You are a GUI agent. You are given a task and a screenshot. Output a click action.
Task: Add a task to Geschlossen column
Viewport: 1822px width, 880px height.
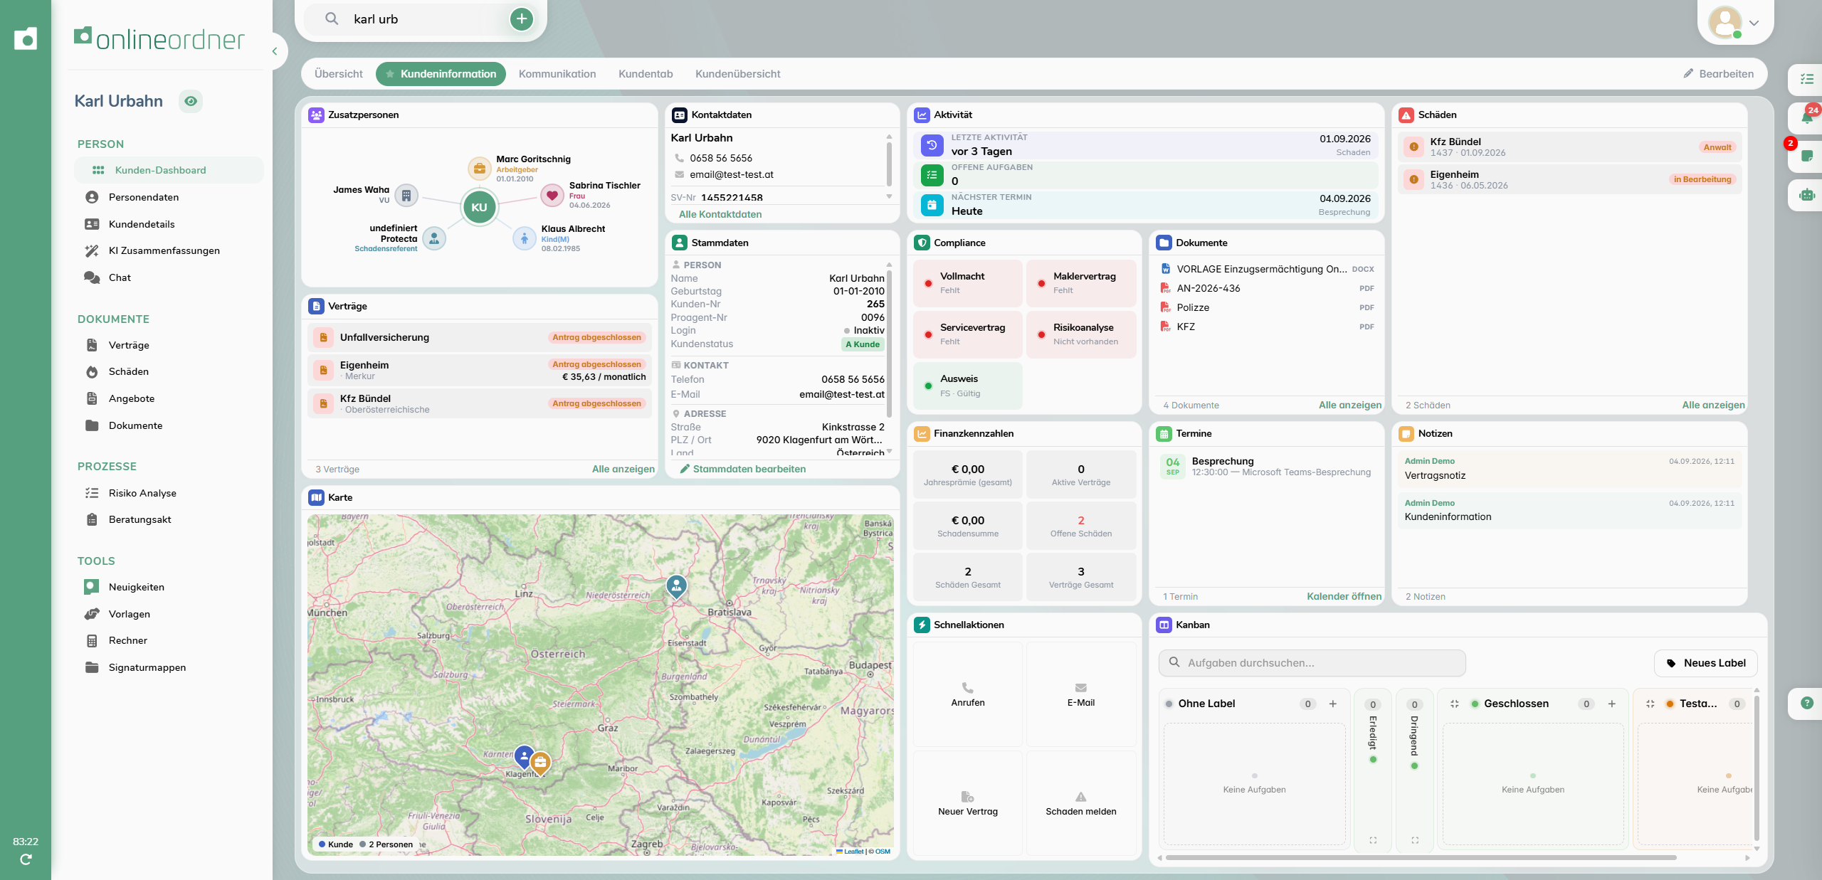(x=1612, y=704)
